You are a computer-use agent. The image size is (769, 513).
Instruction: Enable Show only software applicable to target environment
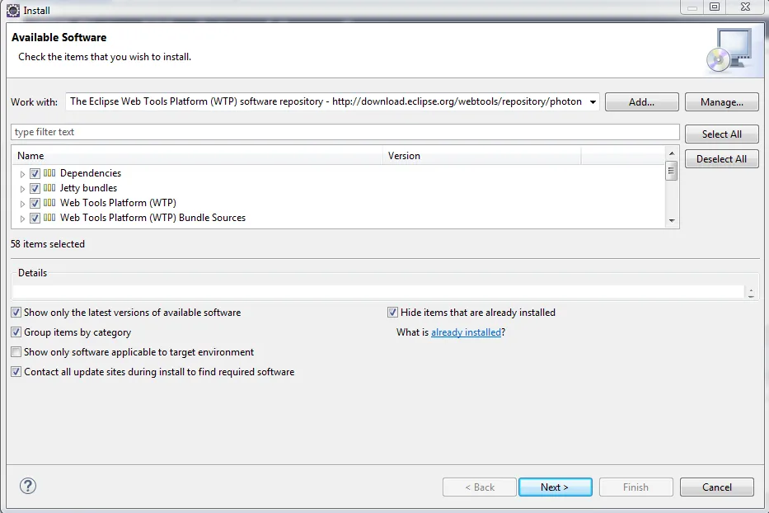click(16, 352)
